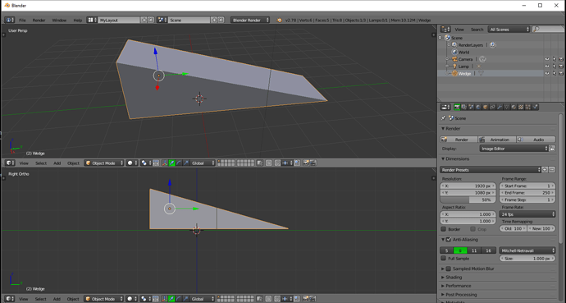Open Render properties tab icon
This screenshot has height=303, width=566.
457,108
